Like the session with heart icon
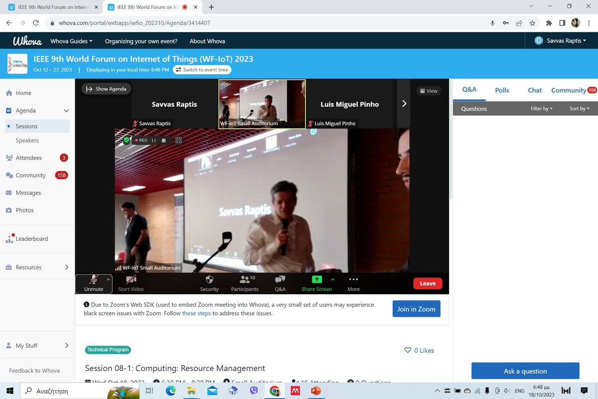 pos(408,351)
